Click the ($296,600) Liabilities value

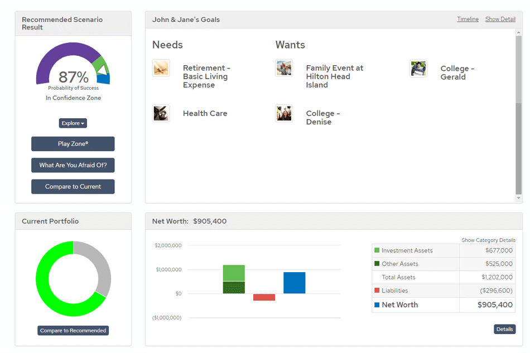[496, 291]
